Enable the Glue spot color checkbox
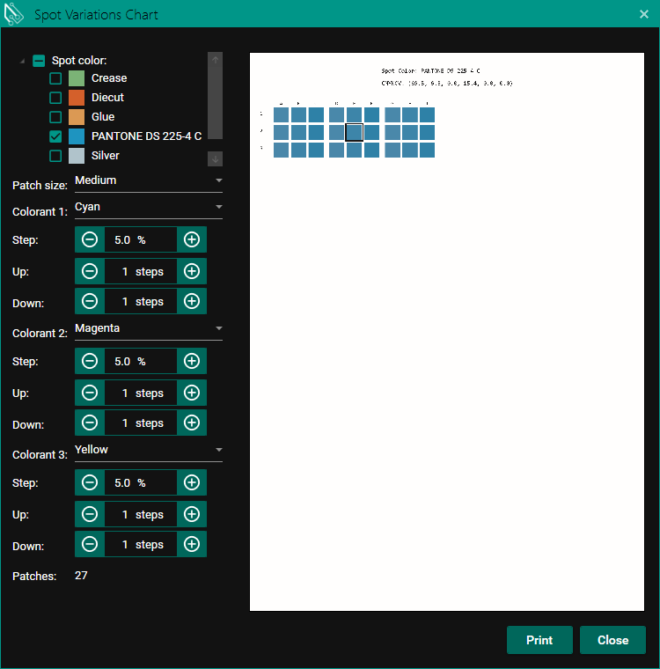Screen dimensions: 660x669 pos(55,117)
